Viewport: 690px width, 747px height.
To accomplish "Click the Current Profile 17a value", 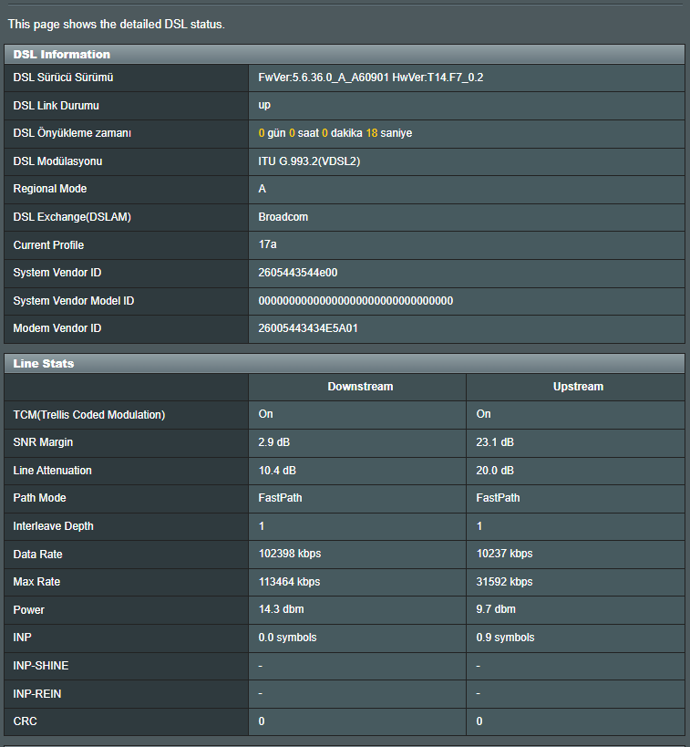I will click(267, 244).
